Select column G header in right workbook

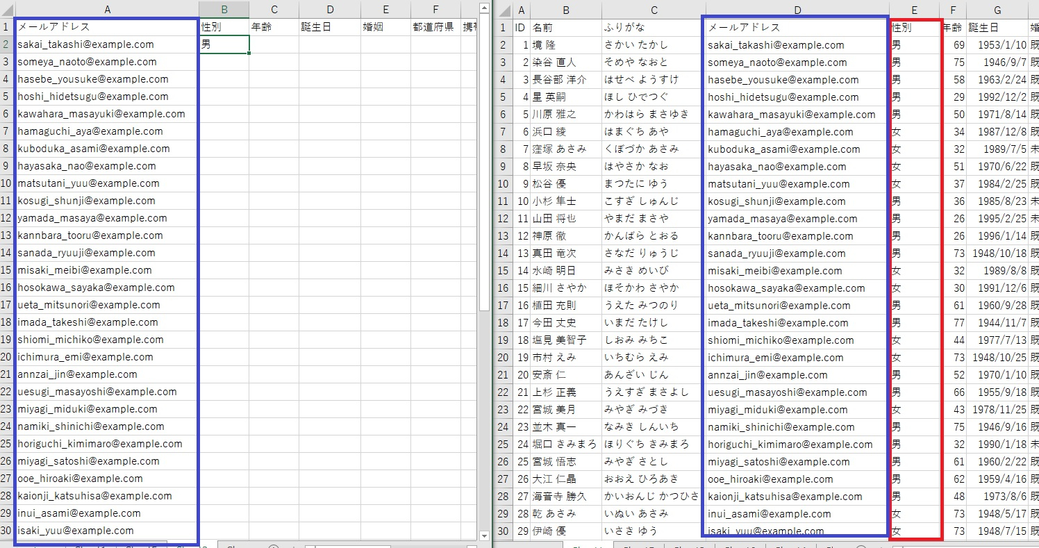pos(997,10)
